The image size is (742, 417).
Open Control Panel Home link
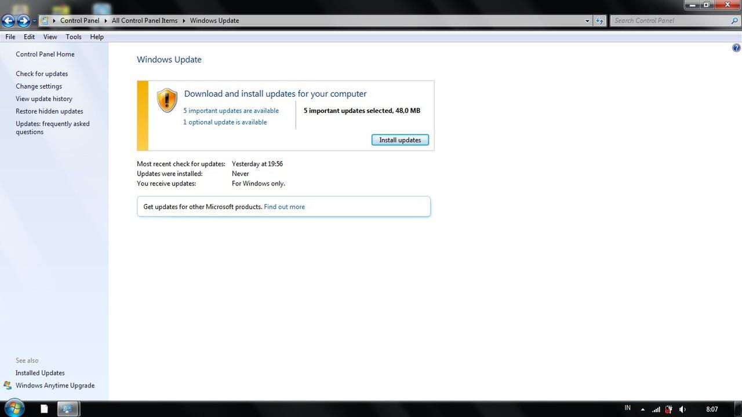point(45,54)
